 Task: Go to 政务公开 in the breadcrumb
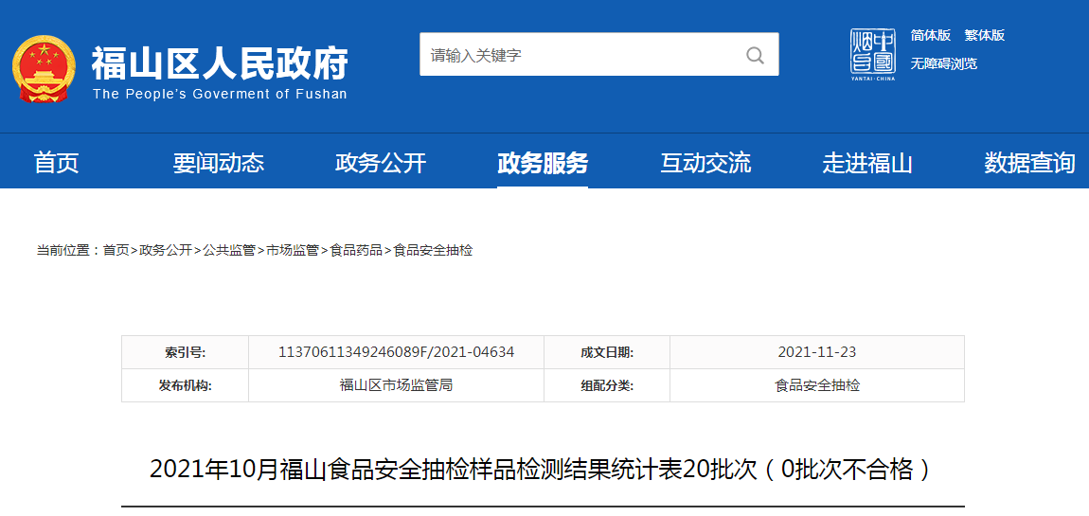point(166,251)
